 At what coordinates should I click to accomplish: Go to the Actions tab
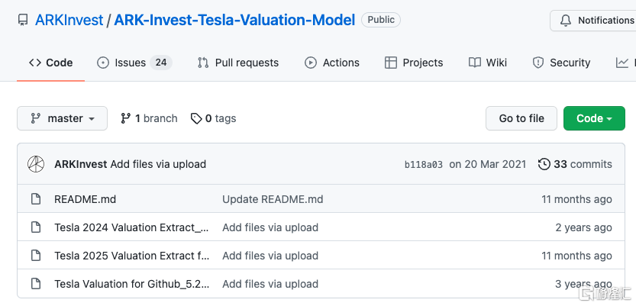click(x=332, y=63)
